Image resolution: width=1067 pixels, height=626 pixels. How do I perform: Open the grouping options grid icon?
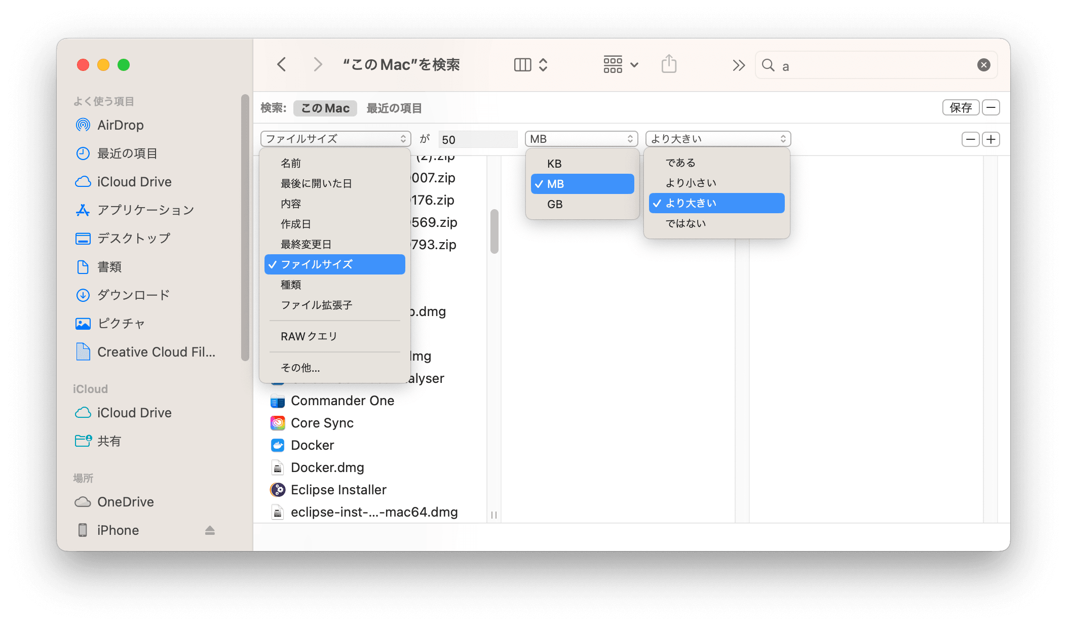tap(613, 65)
